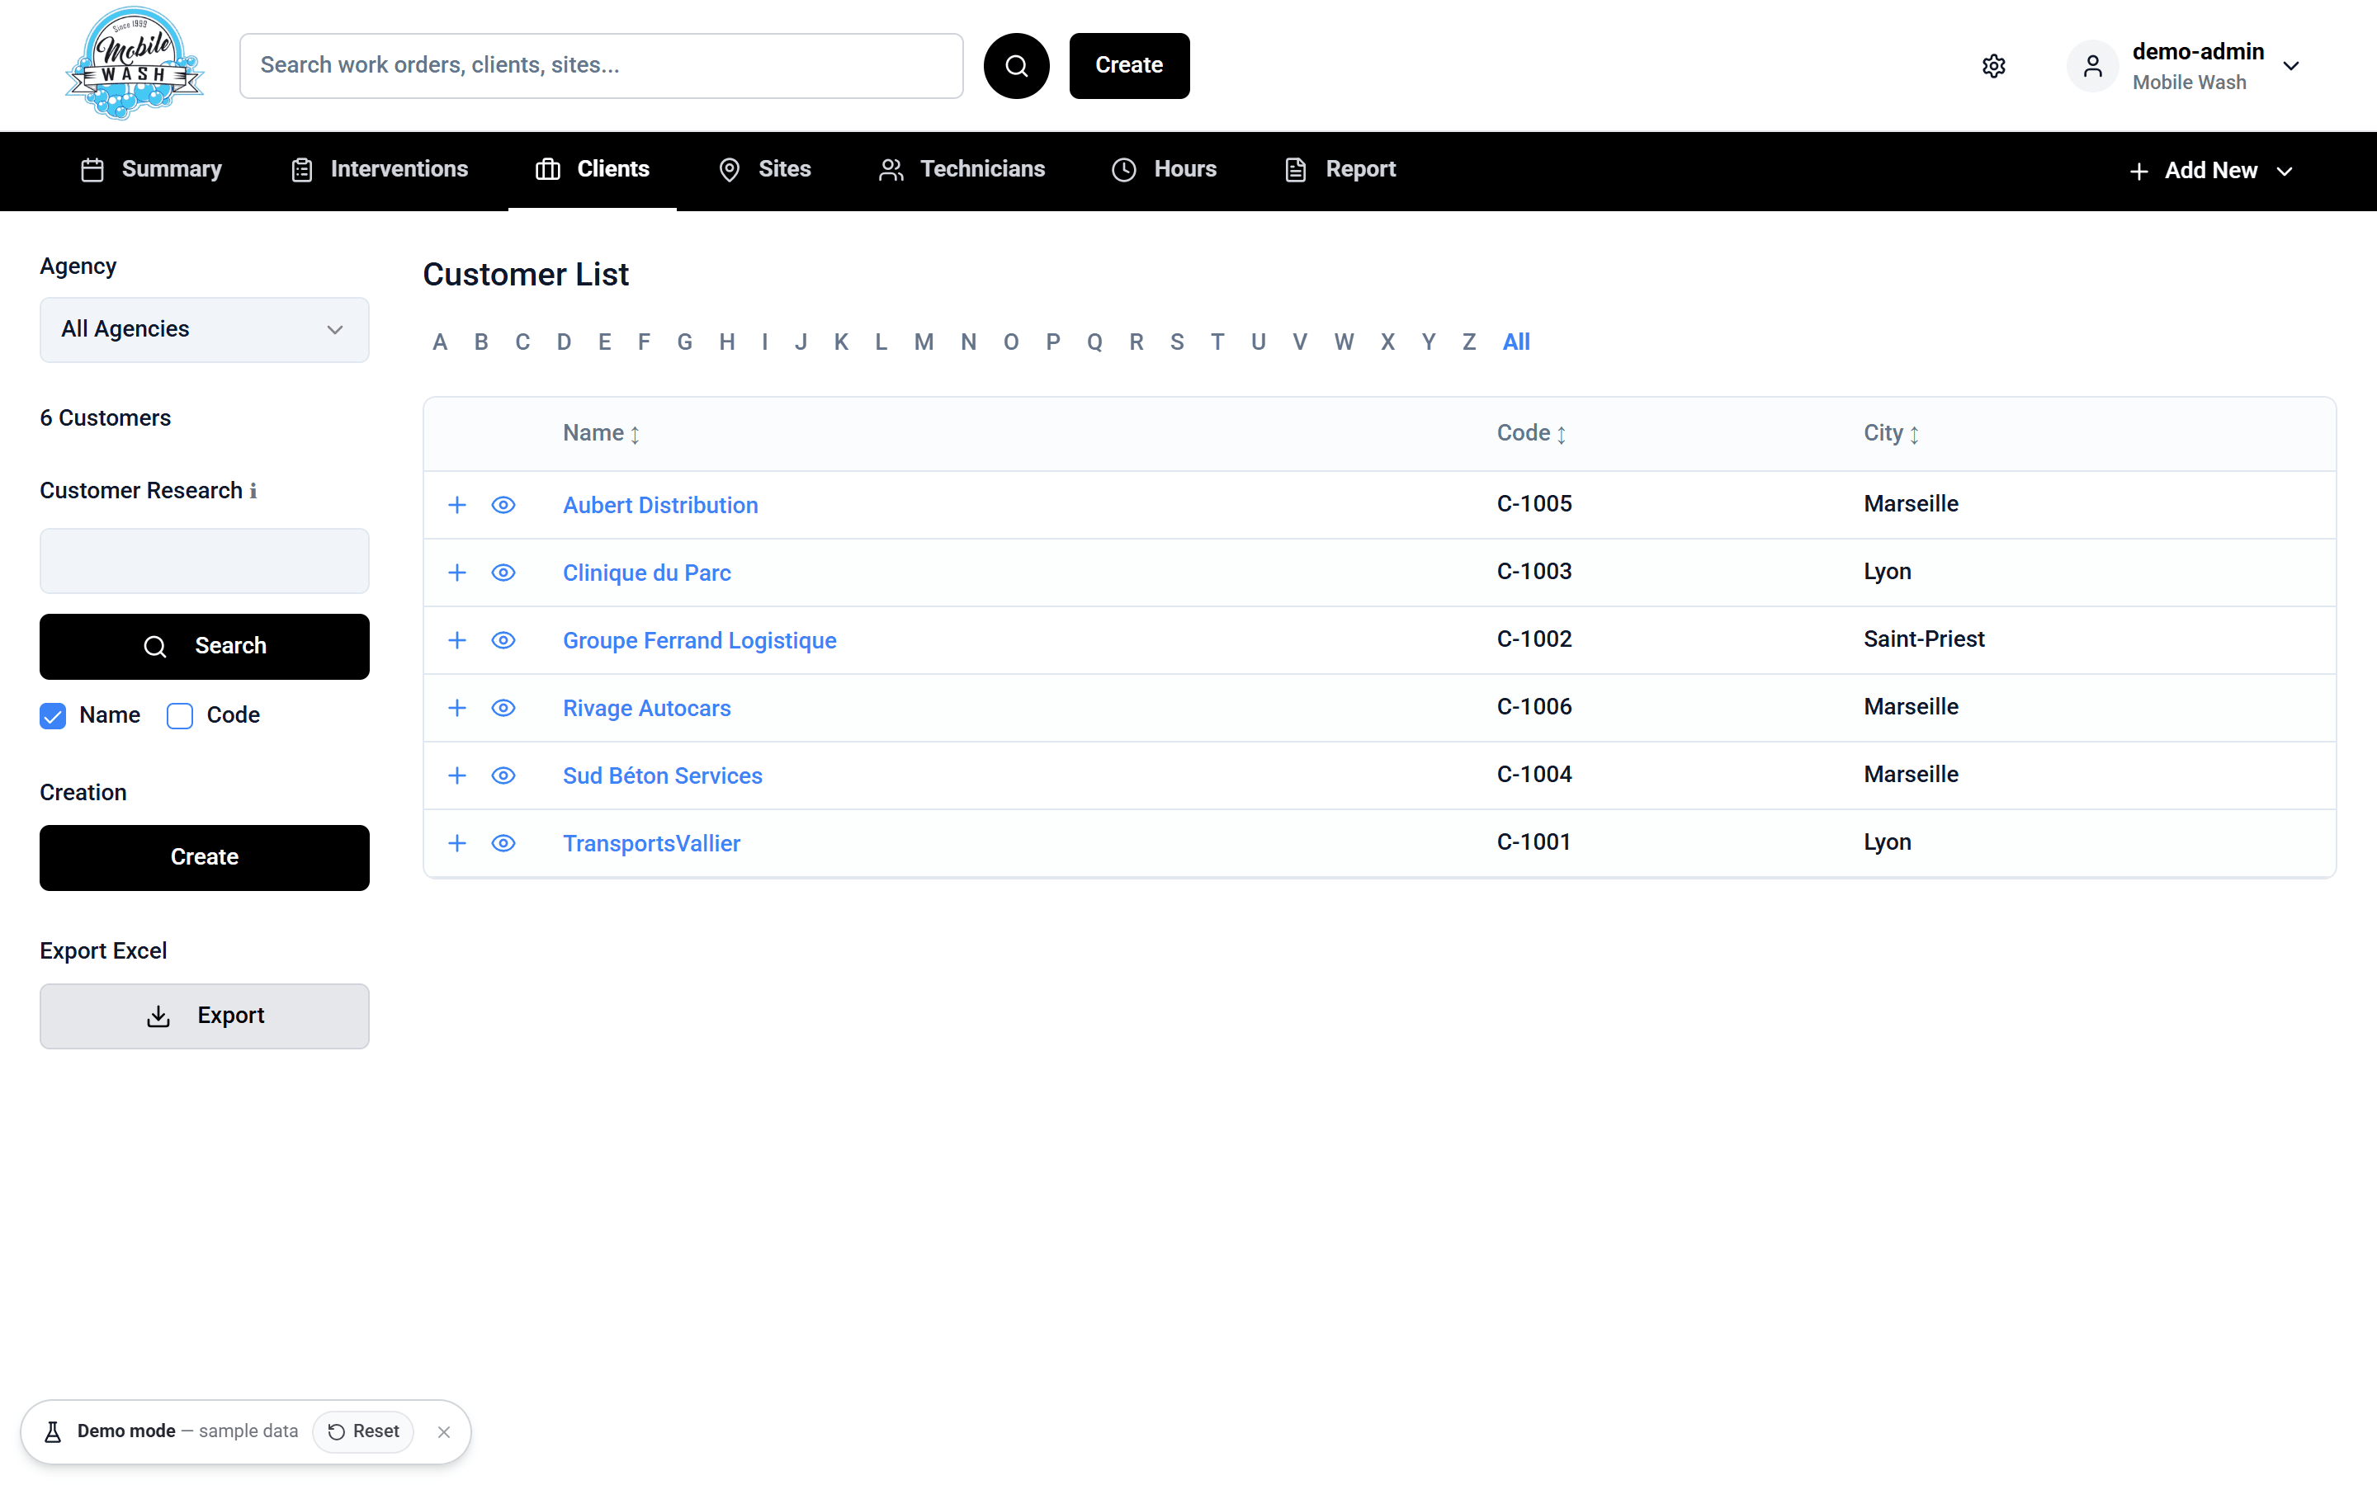Expand the demo-admin account chevron
2377x1485 pixels.
pos(2291,66)
